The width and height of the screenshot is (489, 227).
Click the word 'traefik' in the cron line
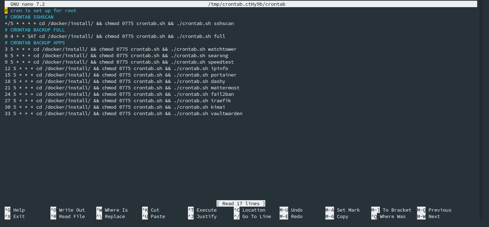pyautogui.click(x=221, y=100)
